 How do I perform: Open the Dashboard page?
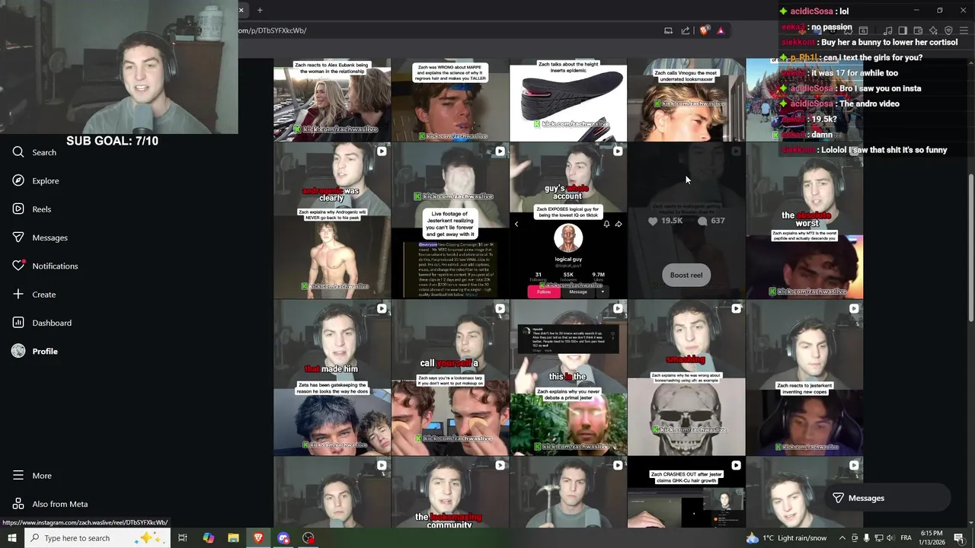[42, 323]
